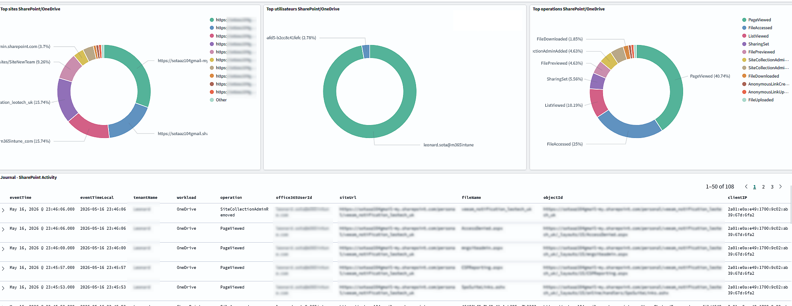Screen dimensions: 792x306
Task: Click the leonard.sota@m365intune chart label
Action: [x=449, y=145]
